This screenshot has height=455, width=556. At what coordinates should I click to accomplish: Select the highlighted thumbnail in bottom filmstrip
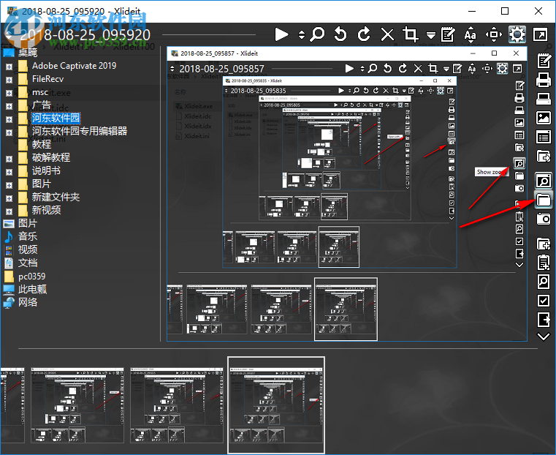[276, 405]
